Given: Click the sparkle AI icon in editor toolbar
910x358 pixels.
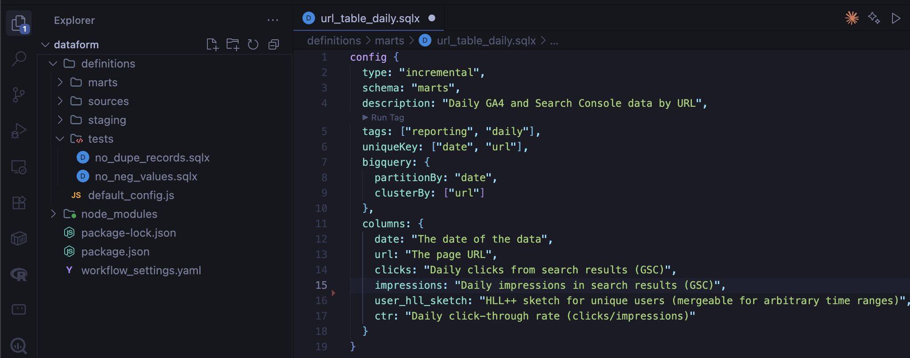Looking at the screenshot, I should [x=874, y=18].
